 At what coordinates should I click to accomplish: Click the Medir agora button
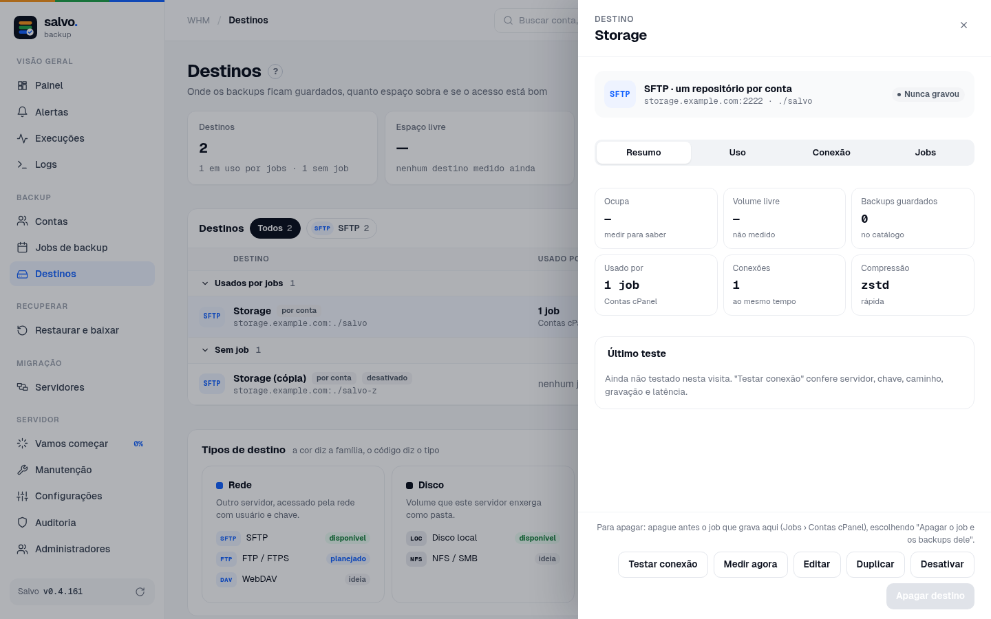click(750, 565)
